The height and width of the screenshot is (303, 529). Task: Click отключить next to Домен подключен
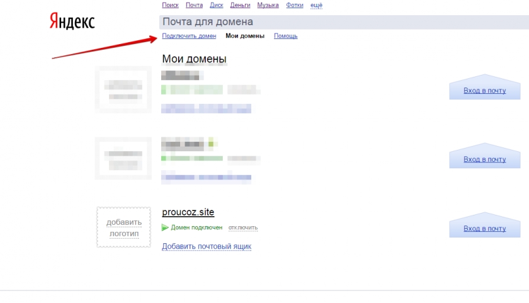pyautogui.click(x=243, y=228)
